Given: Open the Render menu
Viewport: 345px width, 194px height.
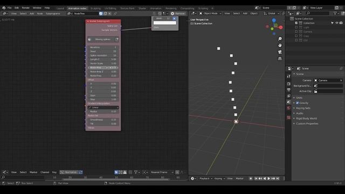Looking at the screenshot, I should [25, 8].
